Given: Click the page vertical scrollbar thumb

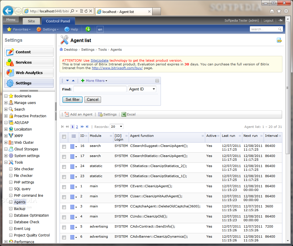Looking at the screenshot, I should coord(288,88).
